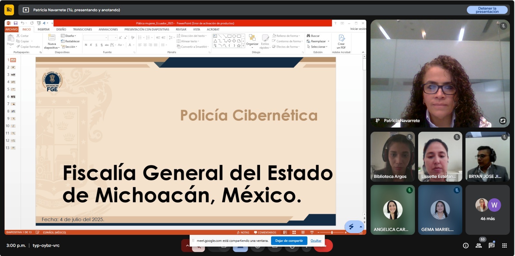Screen dimensions: 515x256
Task: Switch to slide sorter view in status bar
Action: click(x=294, y=232)
